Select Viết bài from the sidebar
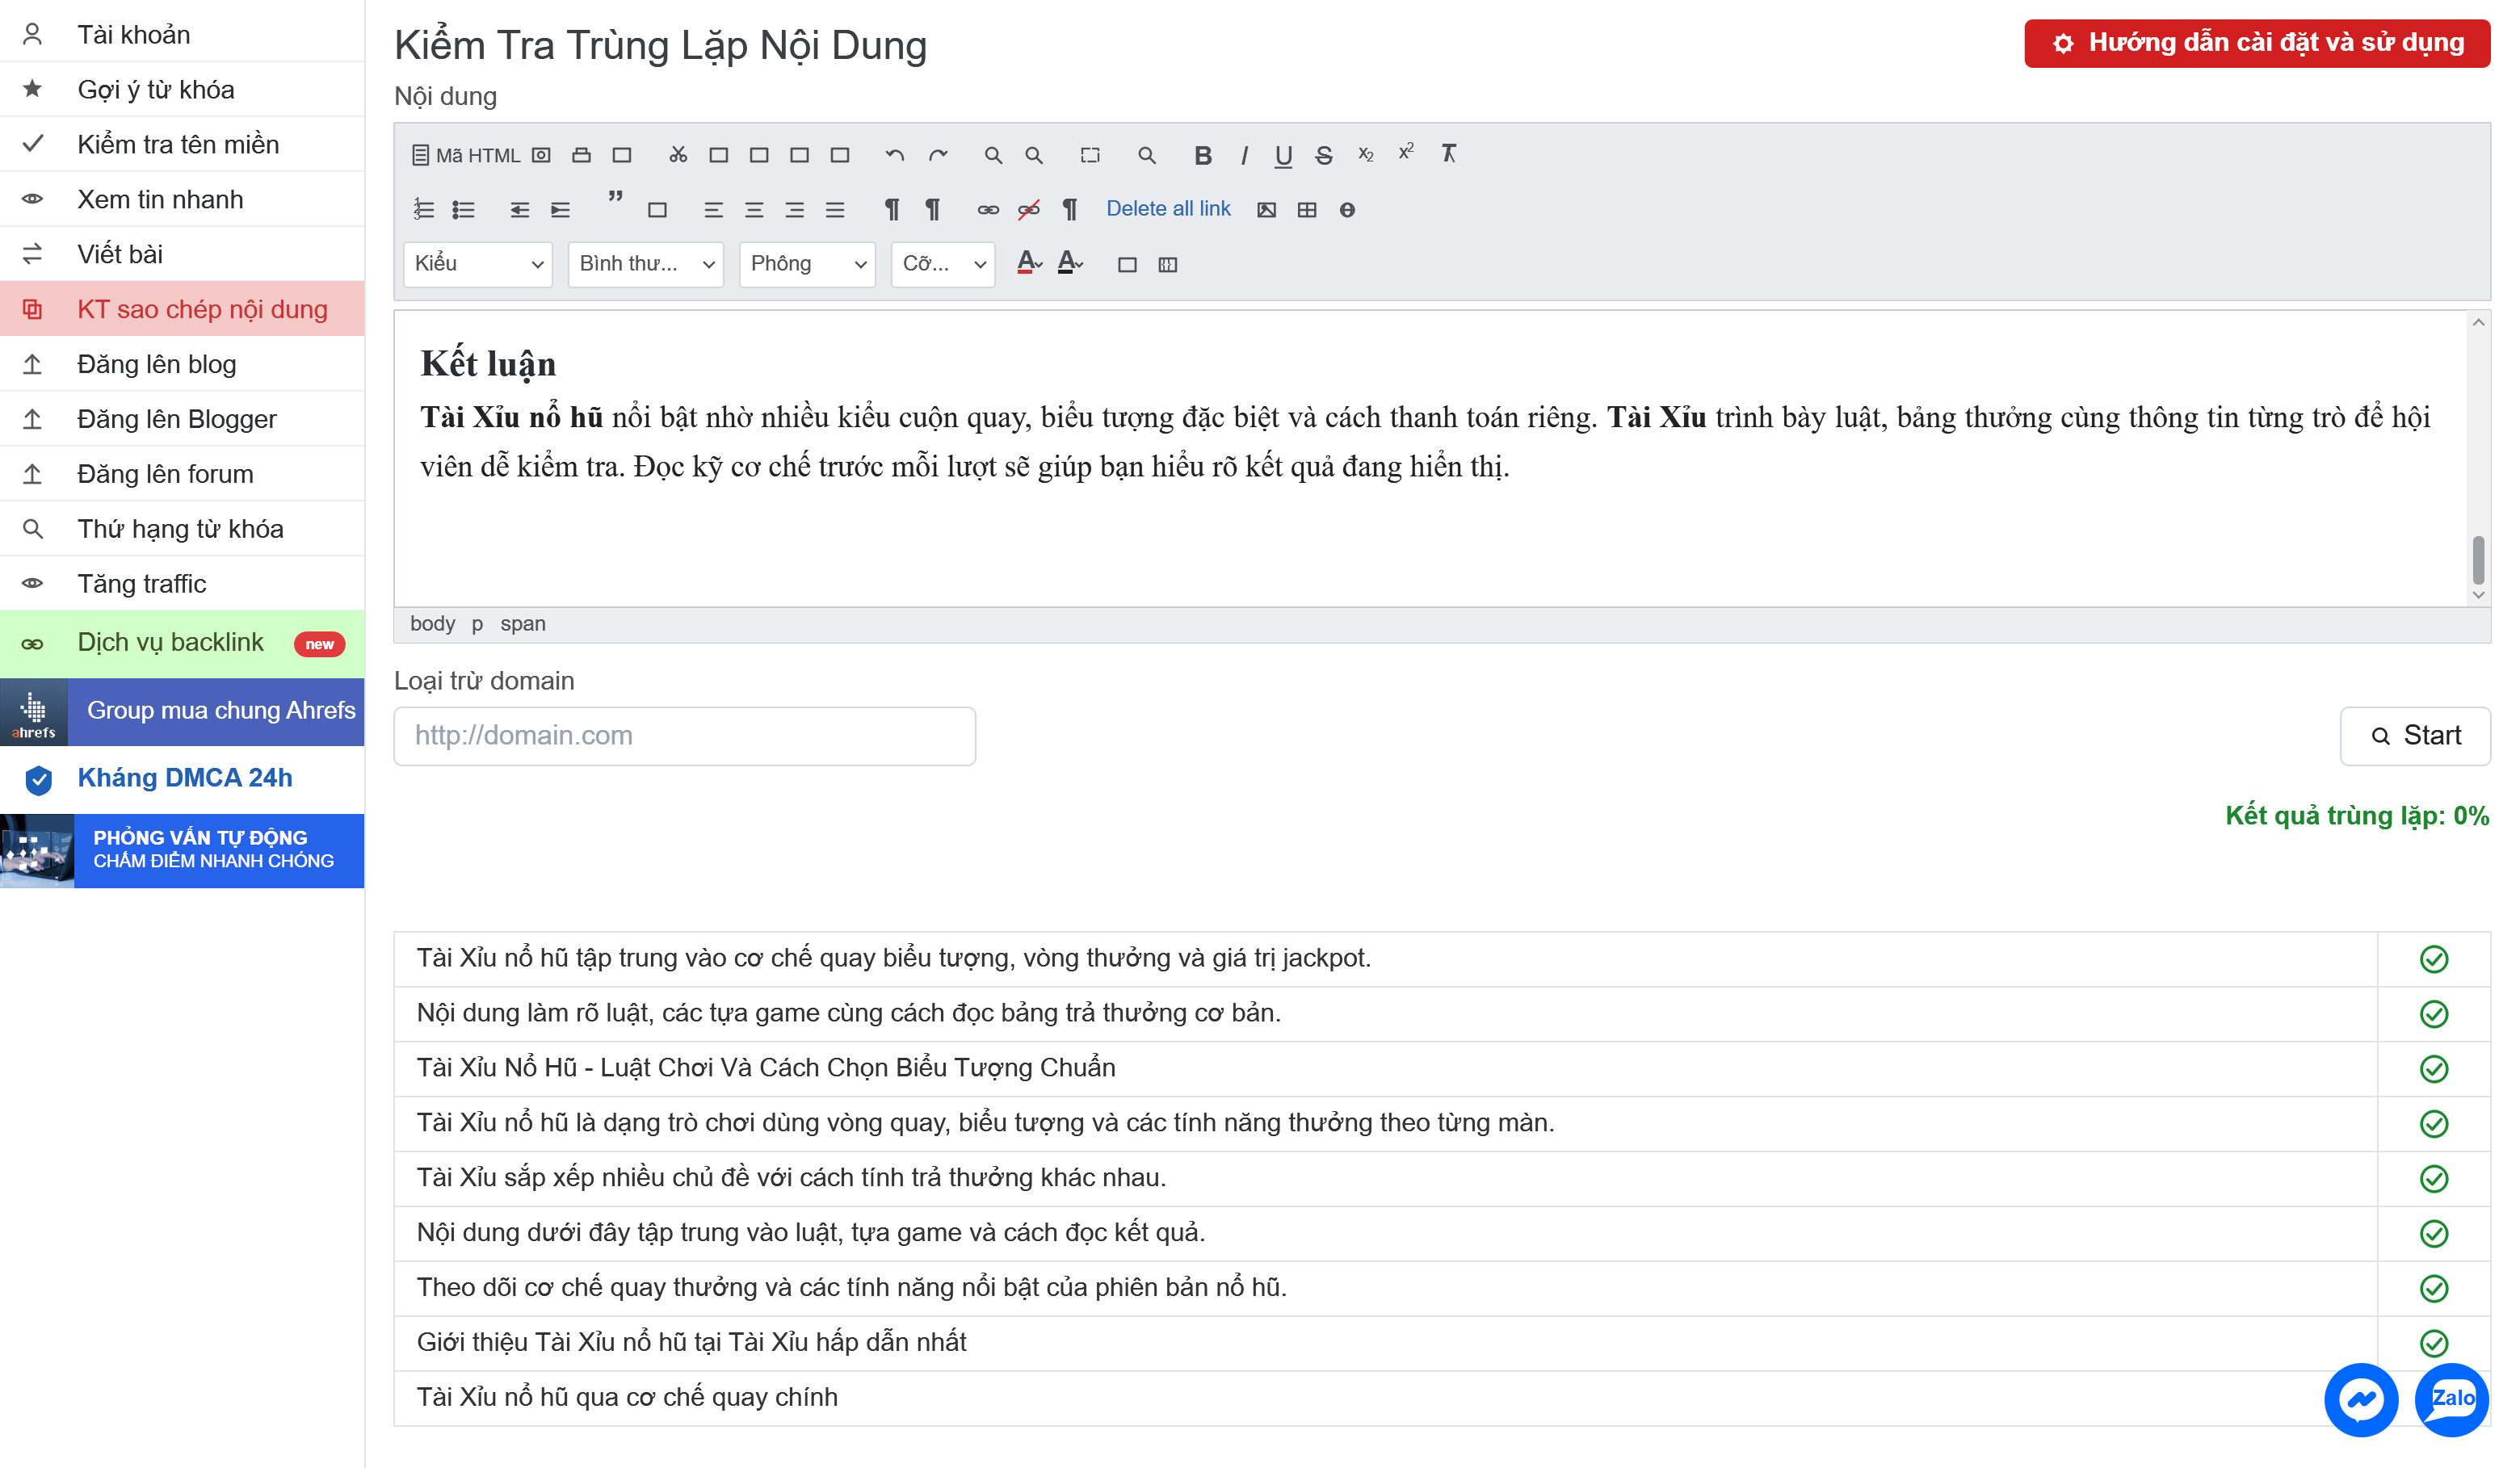Screen dimensions: 2520x1468 [x=182, y=255]
